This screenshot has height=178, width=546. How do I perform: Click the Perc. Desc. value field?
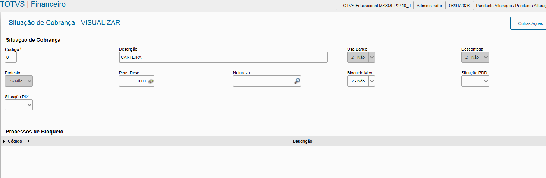pos(133,81)
